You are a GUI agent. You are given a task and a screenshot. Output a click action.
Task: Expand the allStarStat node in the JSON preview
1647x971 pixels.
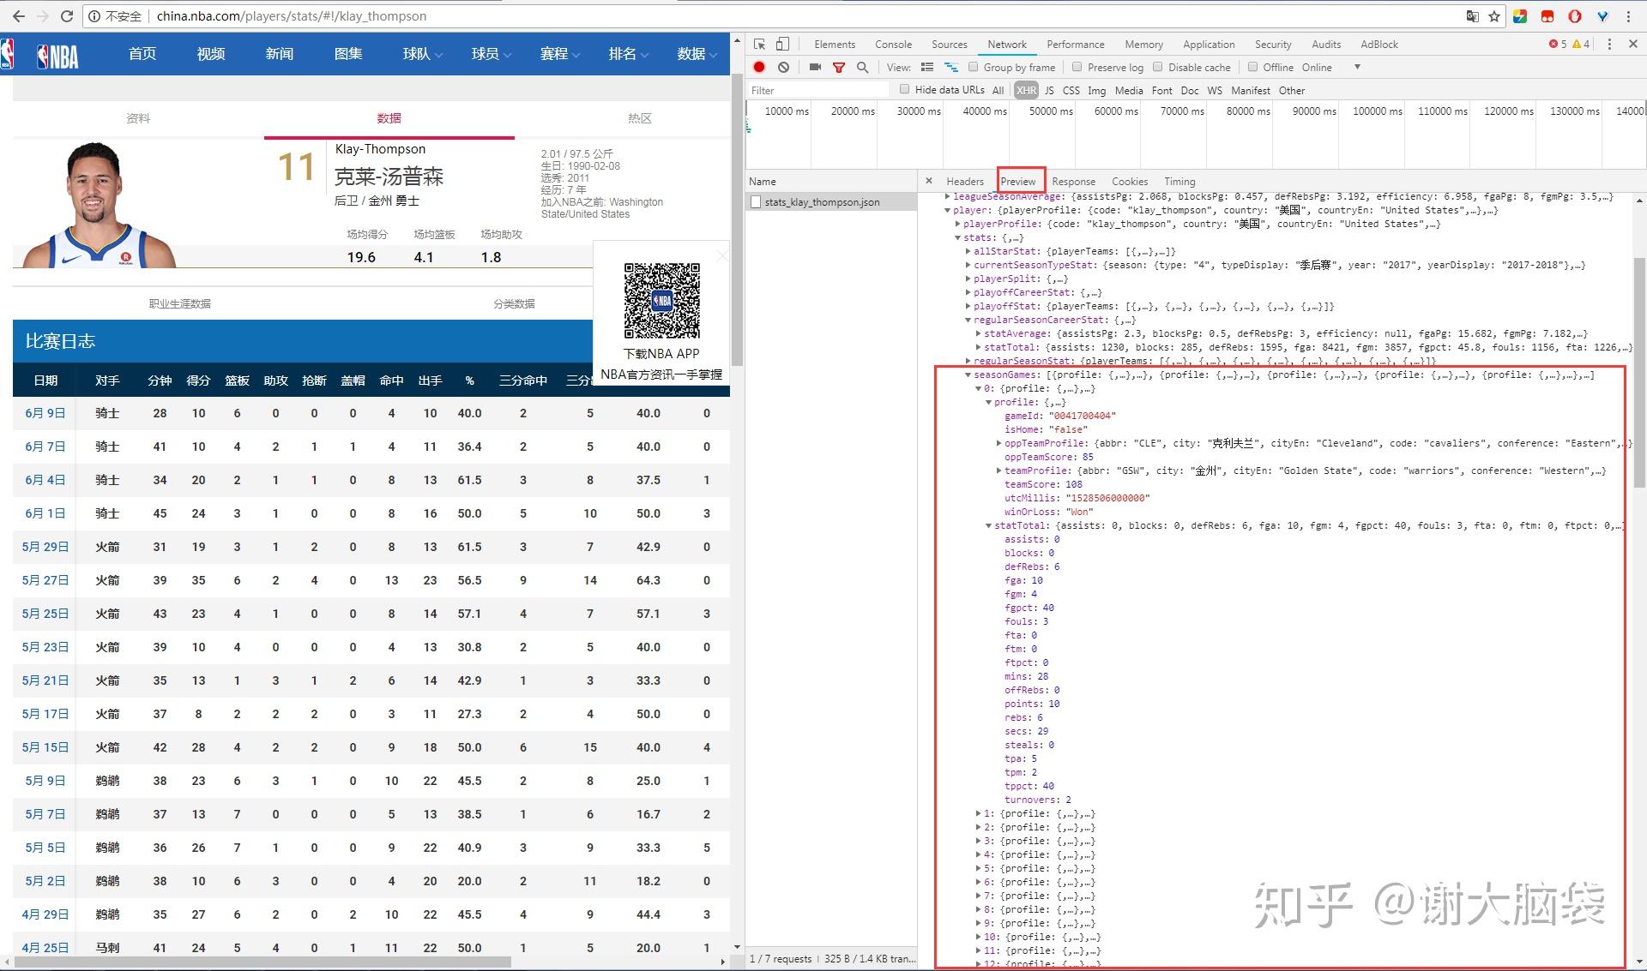[968, 251]
